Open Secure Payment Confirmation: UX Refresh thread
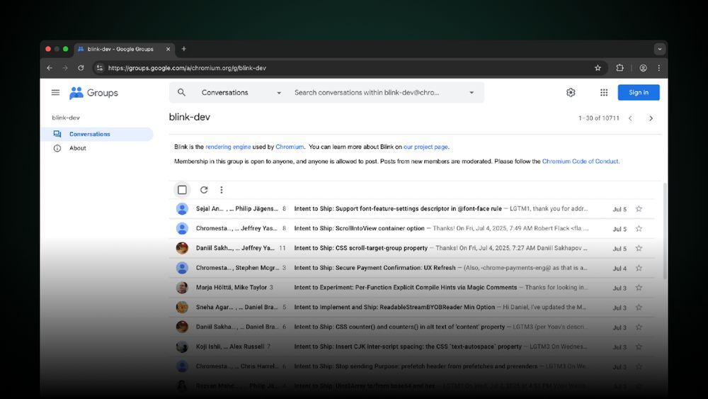Image resolution: width=708 pixels, height=399 pixels. click(x=375, y=268)
